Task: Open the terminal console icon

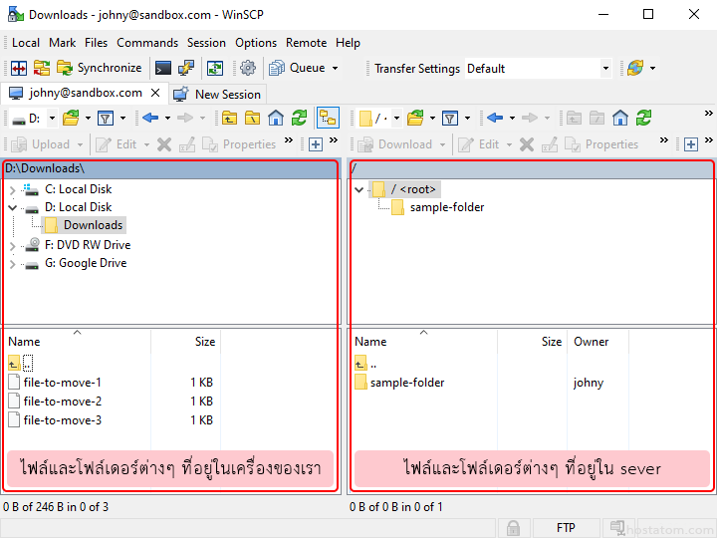Action: [x=162, y=69]
